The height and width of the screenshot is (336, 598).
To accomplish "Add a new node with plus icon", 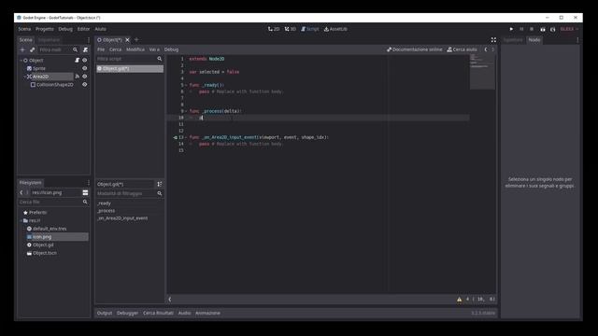I will [x=22, y=49].
